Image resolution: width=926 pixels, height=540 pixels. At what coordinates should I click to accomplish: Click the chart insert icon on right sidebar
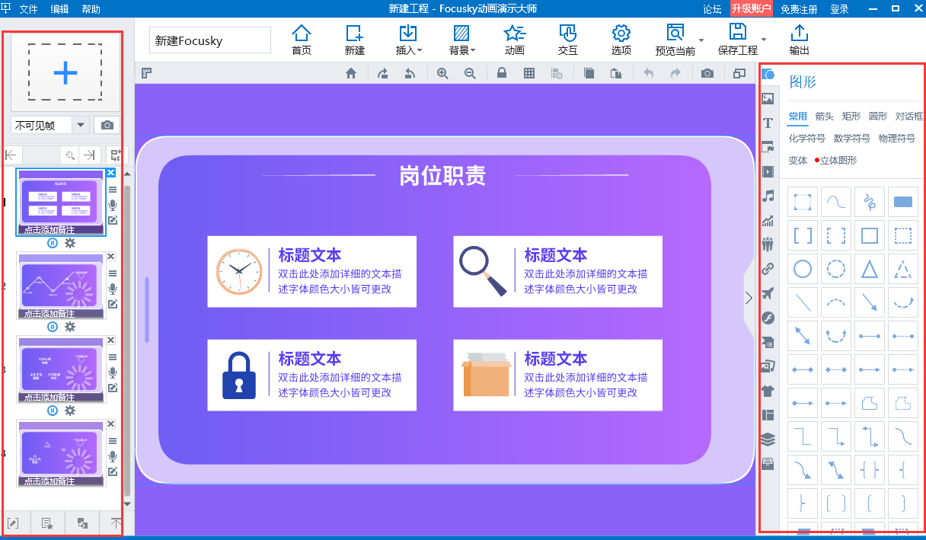768,221
